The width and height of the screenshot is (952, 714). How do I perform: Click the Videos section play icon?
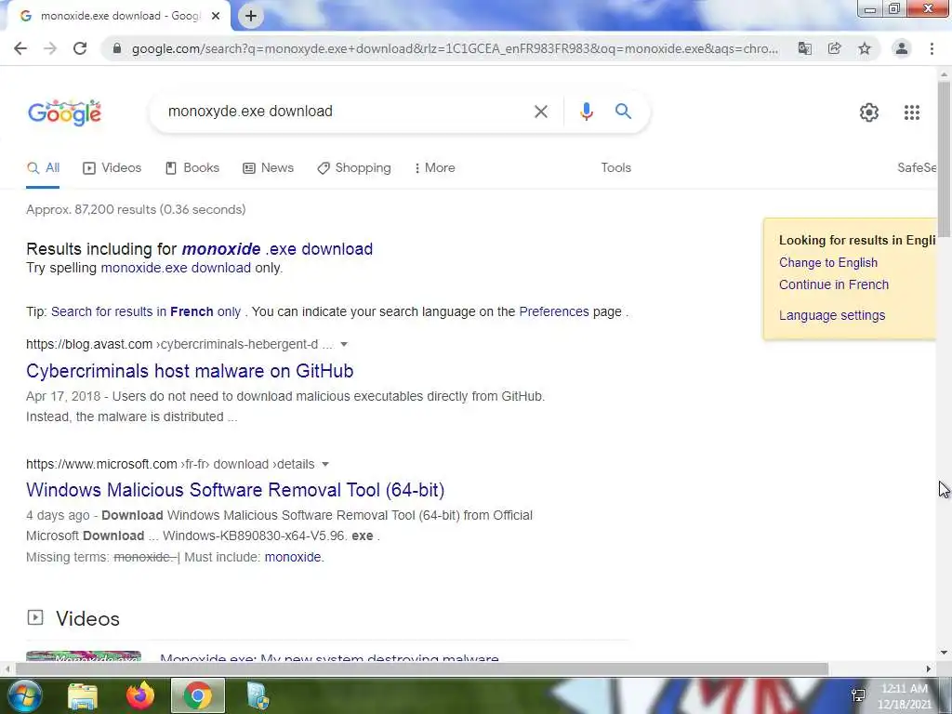pos(35,618)
